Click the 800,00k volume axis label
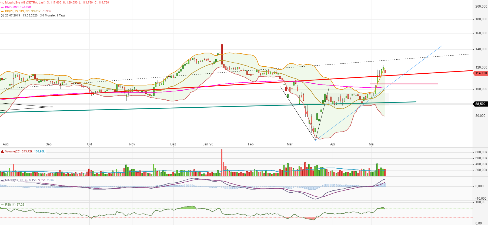The width and height of the screenshot is (488, 225). pos(481,152)
